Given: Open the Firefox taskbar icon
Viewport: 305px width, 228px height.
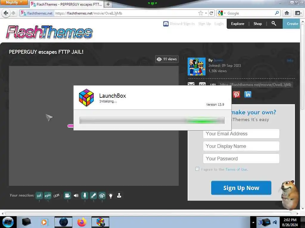Looking at the screenshot, I should tap(82, 222).
